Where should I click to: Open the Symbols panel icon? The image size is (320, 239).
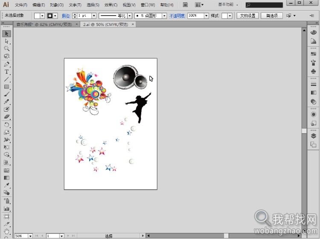point(313,71)
